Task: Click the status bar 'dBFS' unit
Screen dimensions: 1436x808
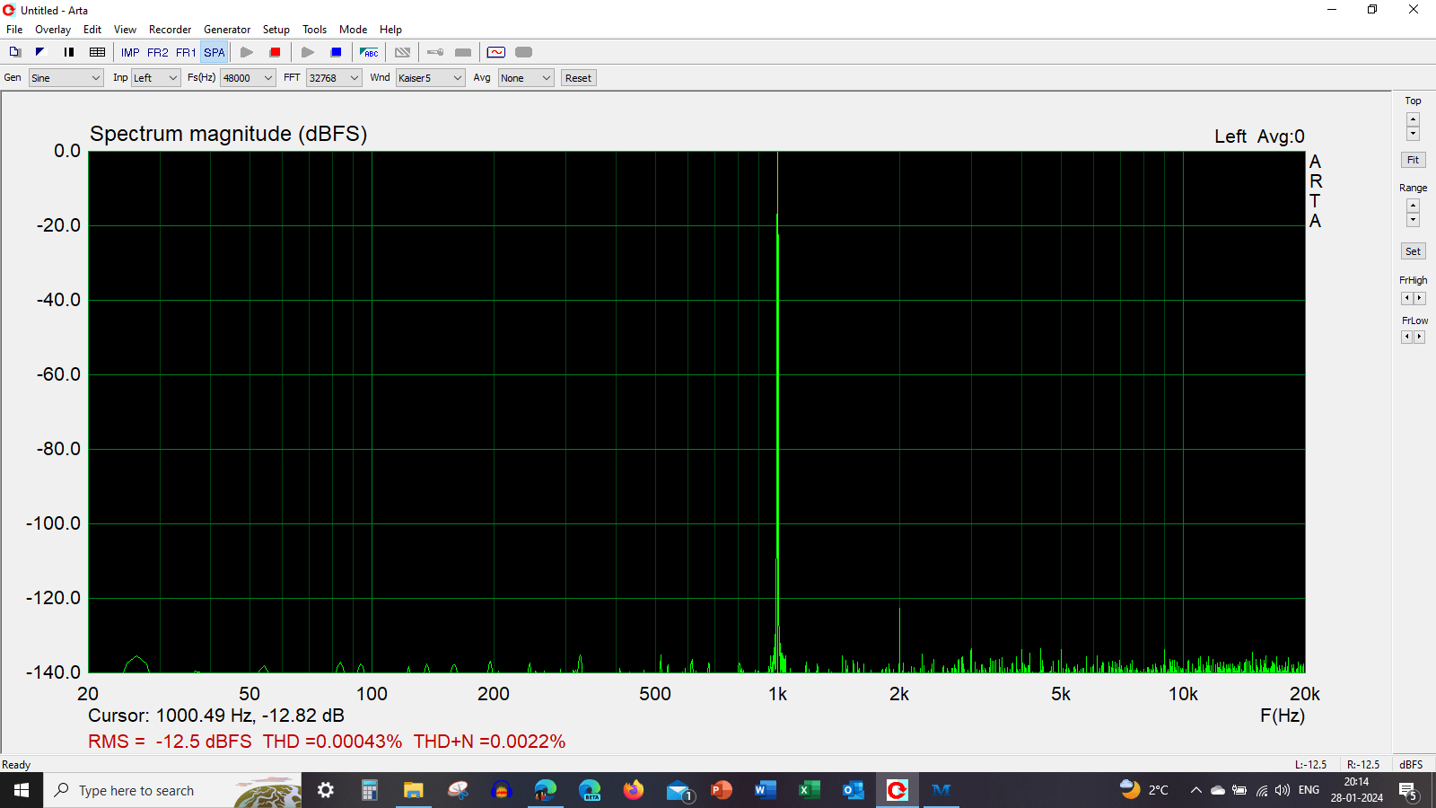Action: 1411,765
